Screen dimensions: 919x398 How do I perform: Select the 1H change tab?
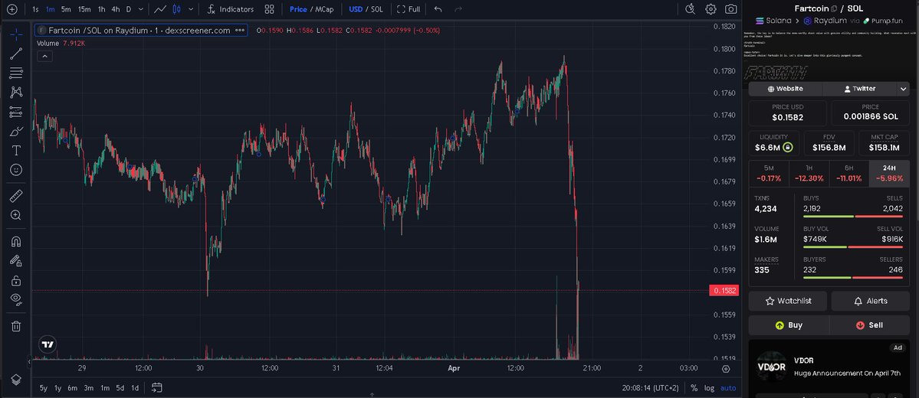[809, 173]
